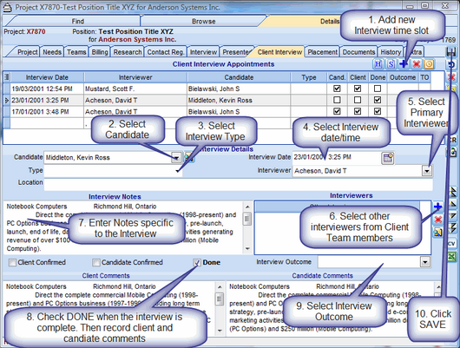Select the Mustard, Scott F. interviewer cell

135,89
